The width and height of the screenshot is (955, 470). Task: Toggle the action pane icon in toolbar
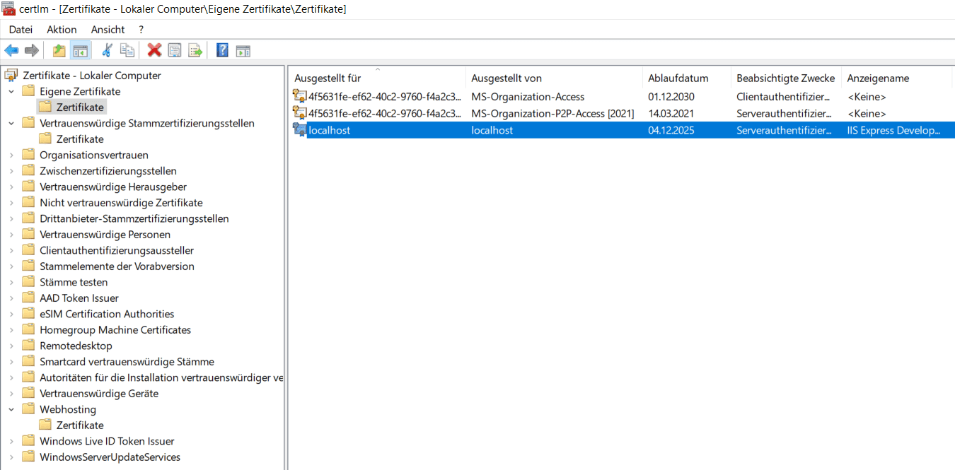(x=243, y=50)
